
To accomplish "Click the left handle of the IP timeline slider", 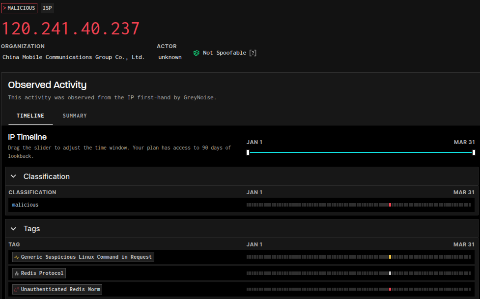I will [x=248, y=152].
